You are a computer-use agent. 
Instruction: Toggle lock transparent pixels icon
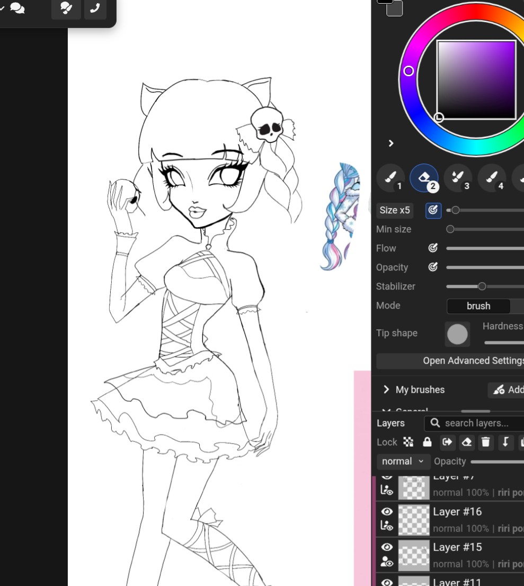tap(408, 443)
